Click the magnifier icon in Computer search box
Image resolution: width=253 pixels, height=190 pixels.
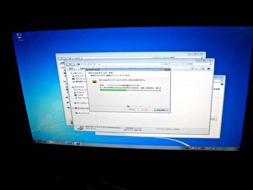210,64
